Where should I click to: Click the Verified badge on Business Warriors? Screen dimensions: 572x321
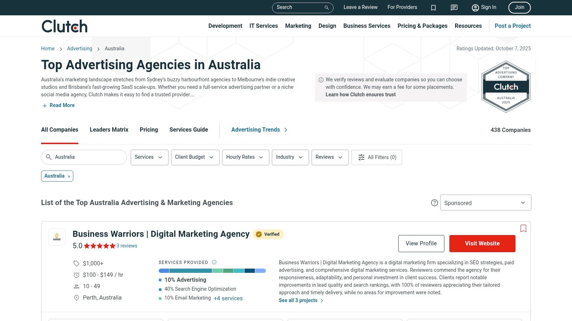tap(268, 234)
